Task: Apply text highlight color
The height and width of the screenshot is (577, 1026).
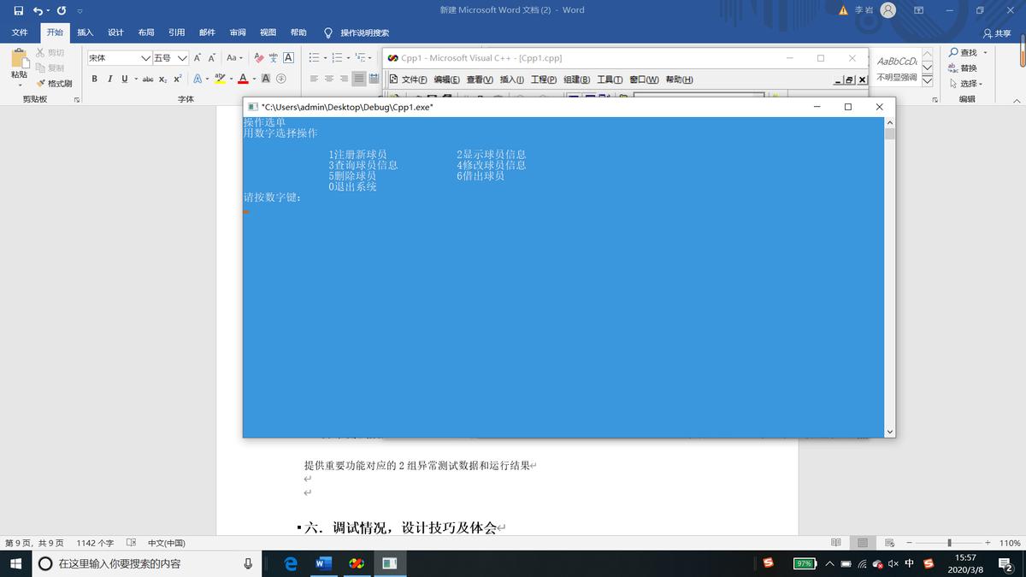Action: coord(219,78)
